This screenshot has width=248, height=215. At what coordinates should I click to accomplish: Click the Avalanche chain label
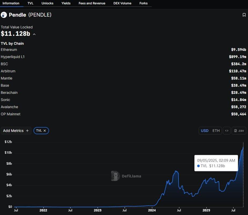9,107
